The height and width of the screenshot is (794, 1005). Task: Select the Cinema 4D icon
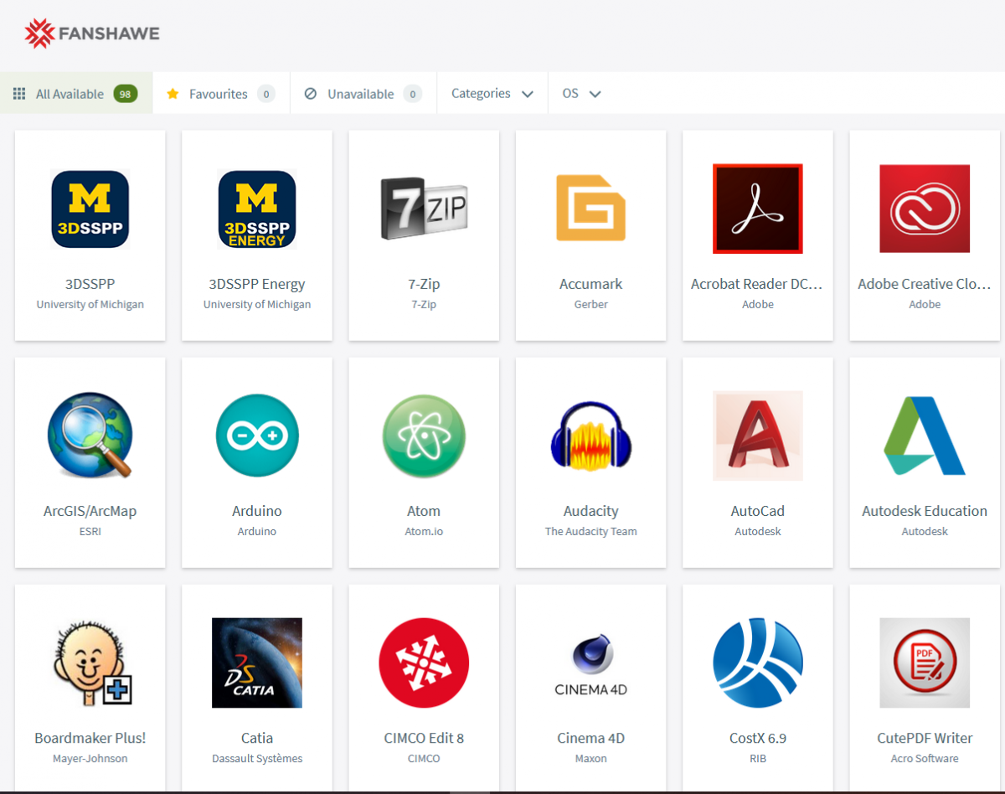click(590, 663)
